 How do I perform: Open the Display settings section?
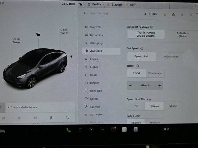pos(101,83)
